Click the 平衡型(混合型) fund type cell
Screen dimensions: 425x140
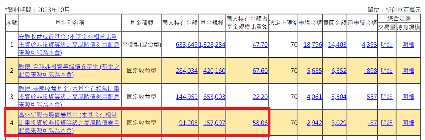pyautogui.click(x=142, y=45)
